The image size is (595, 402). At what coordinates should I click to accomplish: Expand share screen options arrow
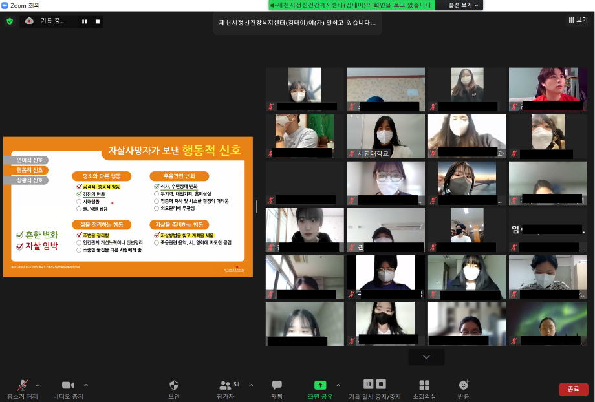point(338,385)
